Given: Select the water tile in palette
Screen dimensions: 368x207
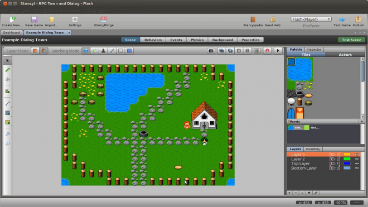Looking at the screenshot, I should coord(291,61).
